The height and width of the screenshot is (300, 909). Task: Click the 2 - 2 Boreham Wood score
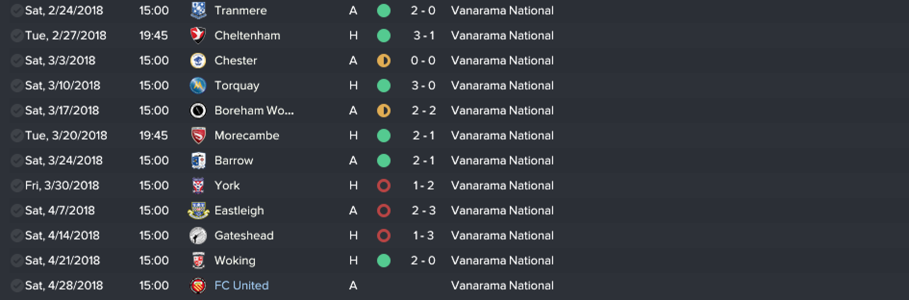423,111
